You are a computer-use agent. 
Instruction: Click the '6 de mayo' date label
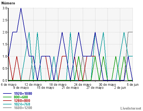coord(9,85)
